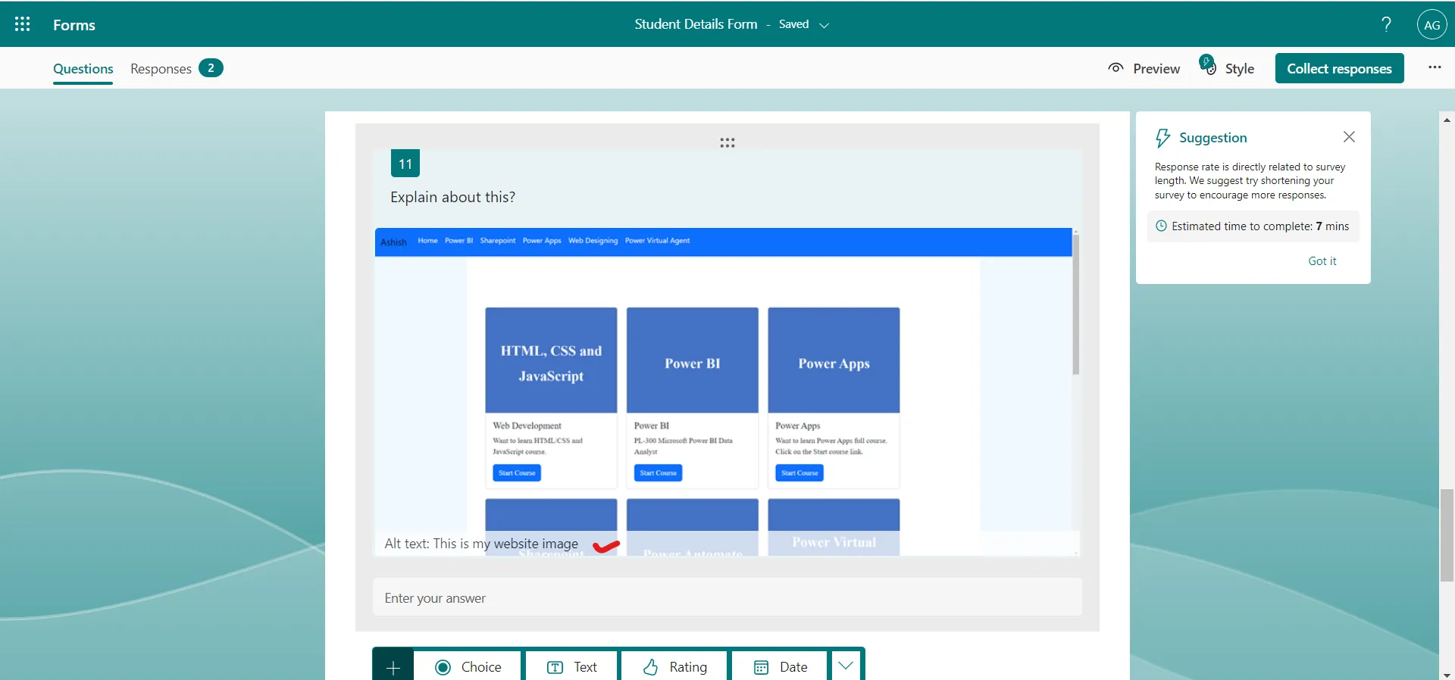Click the Forms app title
Screen dimensions: 1455x680
[74, 25]
